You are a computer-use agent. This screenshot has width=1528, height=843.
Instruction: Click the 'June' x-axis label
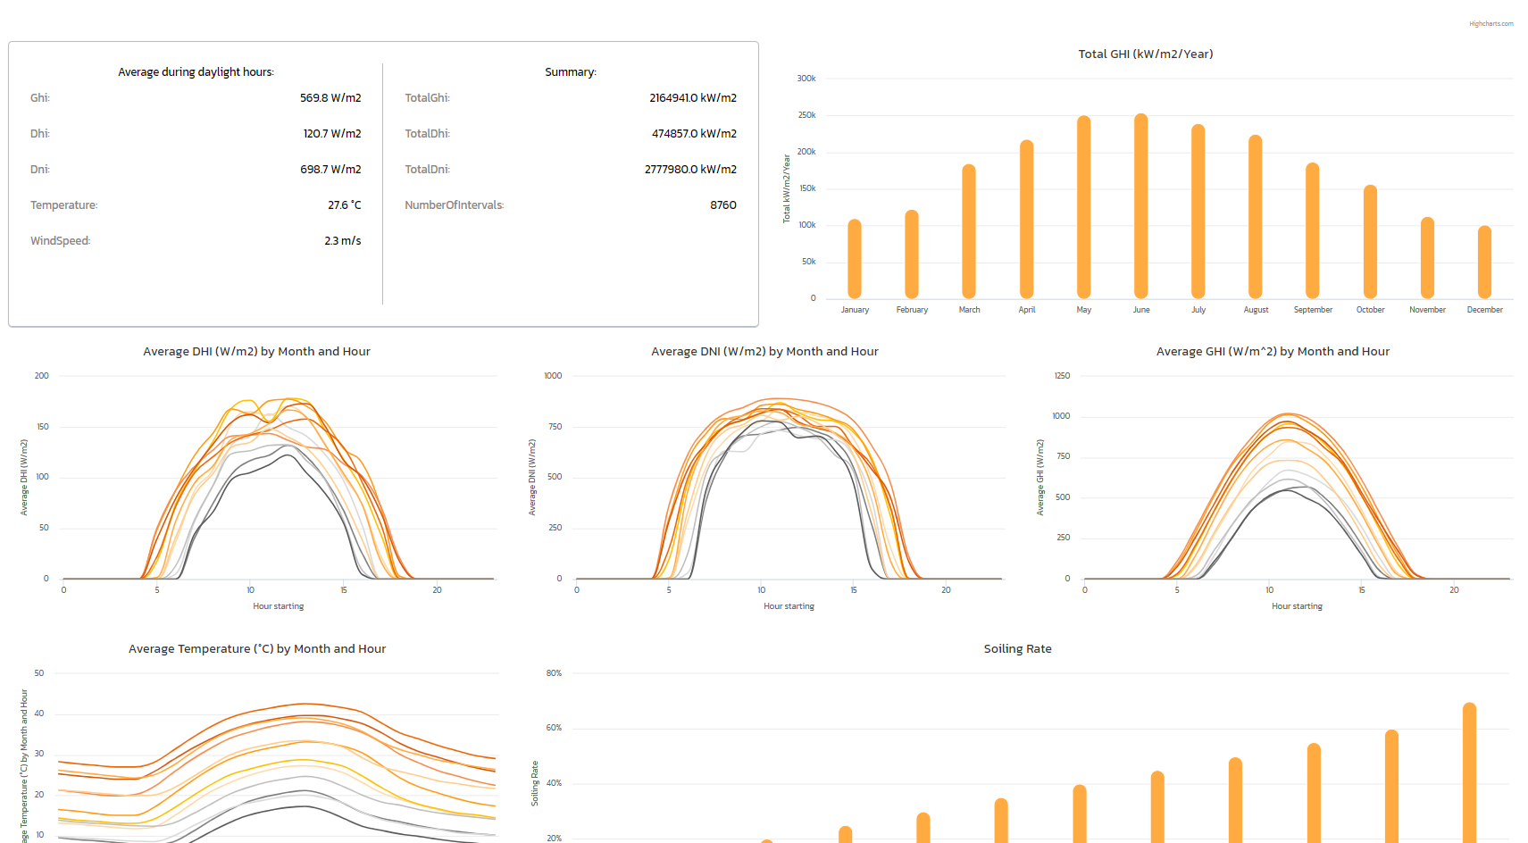(x=1141, y=310)
